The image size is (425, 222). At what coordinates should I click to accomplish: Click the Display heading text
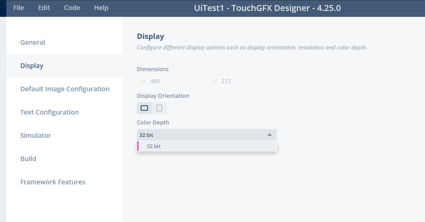coord(151,36)
